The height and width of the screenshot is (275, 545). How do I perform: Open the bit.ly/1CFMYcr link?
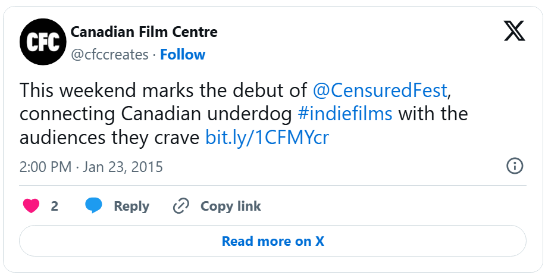[267, 137]
